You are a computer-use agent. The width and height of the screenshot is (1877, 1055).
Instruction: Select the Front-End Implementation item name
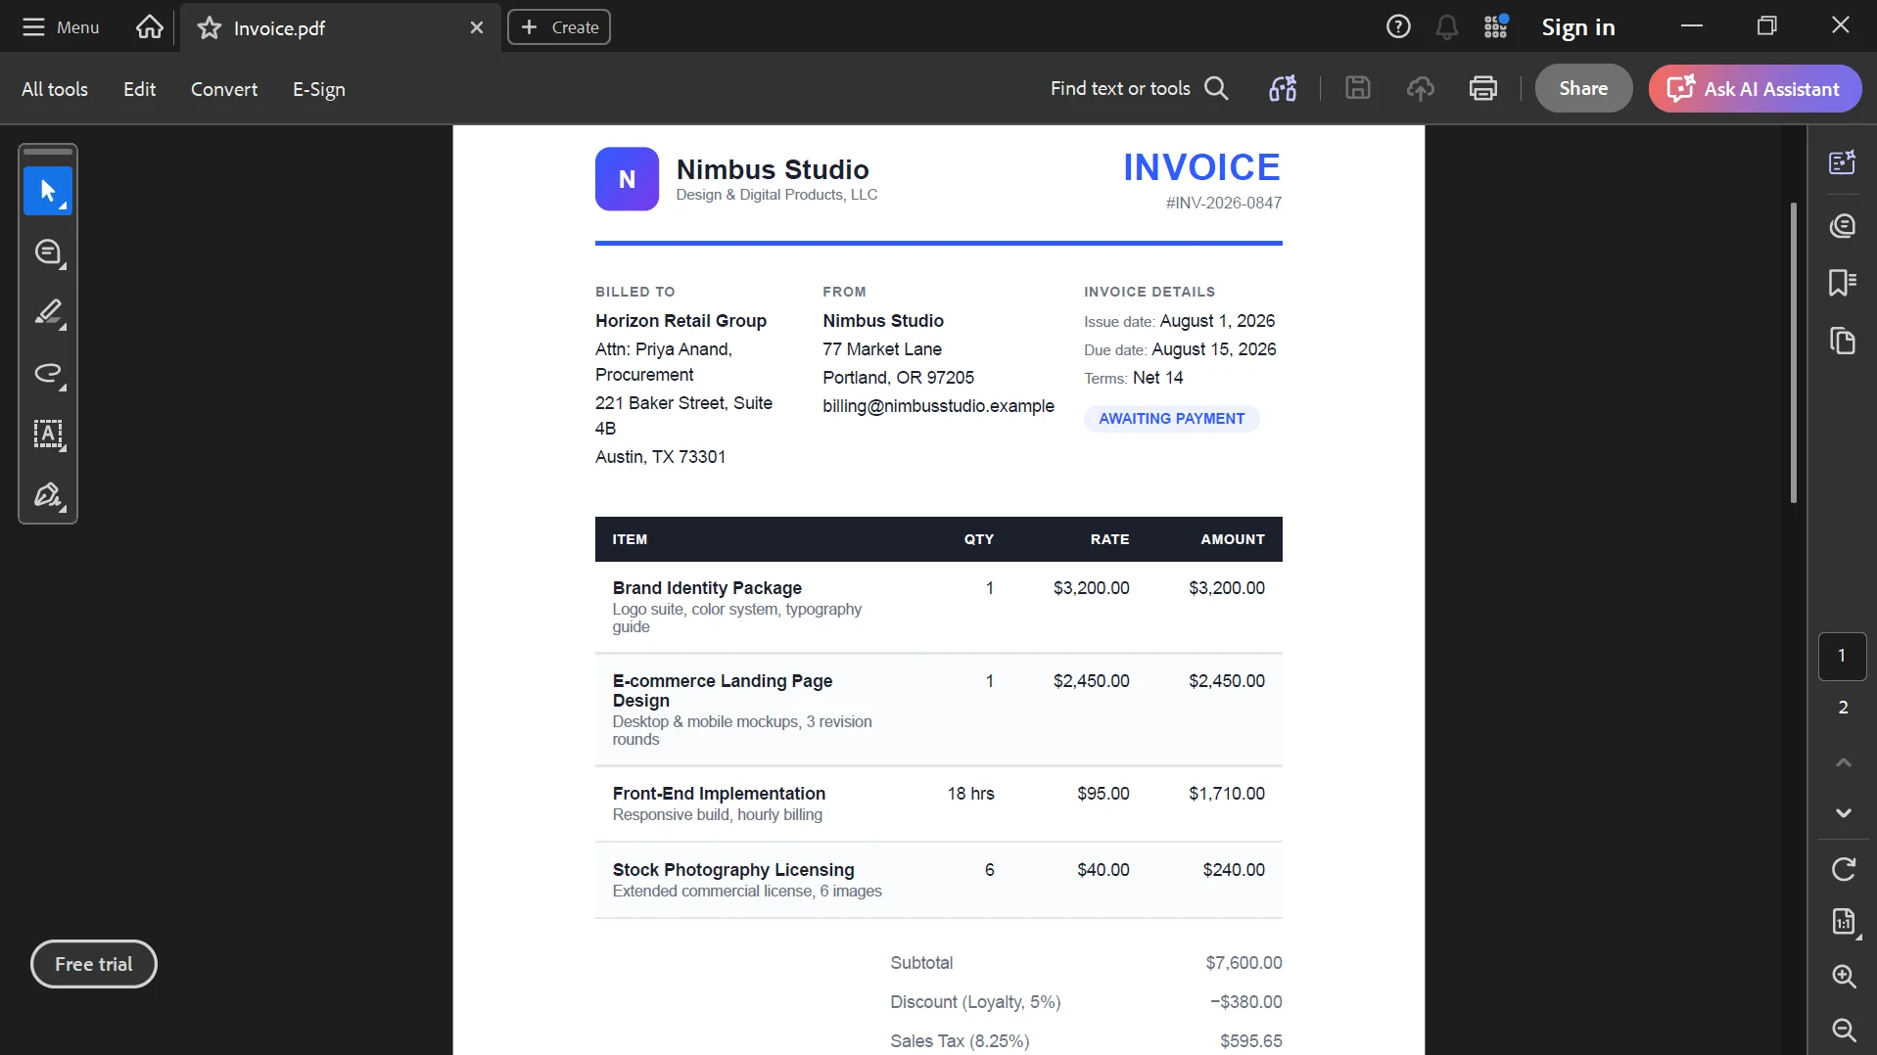click(x=719, y=794)
